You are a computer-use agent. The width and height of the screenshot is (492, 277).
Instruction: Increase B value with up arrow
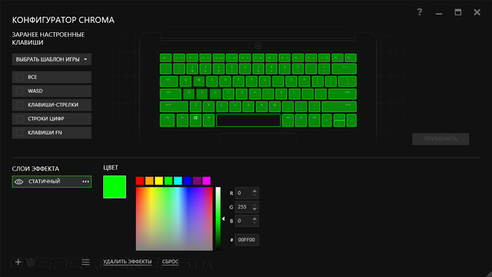pyautogui.click(x=255, y=218)
